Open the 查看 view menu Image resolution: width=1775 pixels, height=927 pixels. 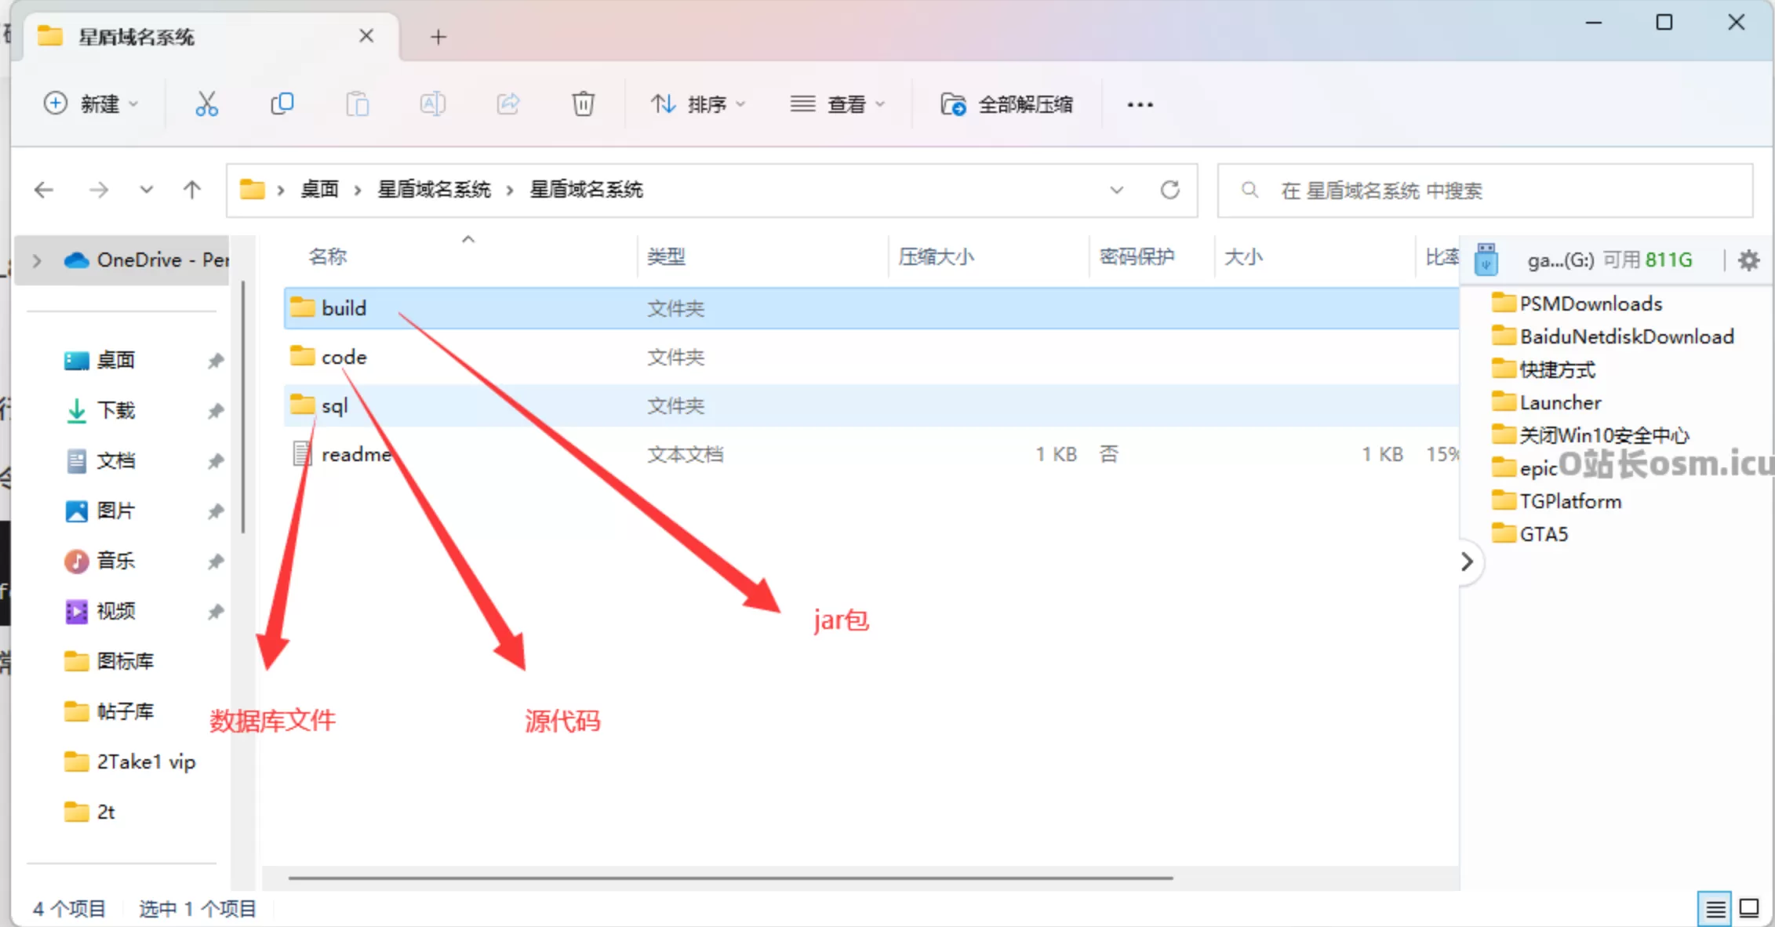[837, 104]
